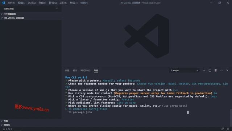Switch to the 调试控制台 debug console tab

(x=86, y=71)
